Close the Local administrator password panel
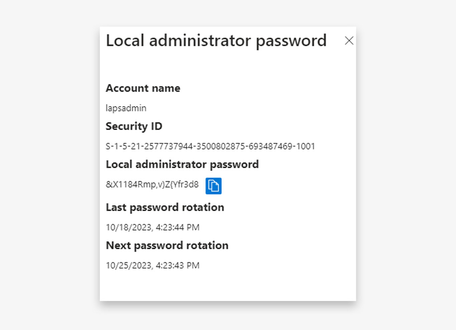This screenshot has width=456, height=330. click(349, 41)
